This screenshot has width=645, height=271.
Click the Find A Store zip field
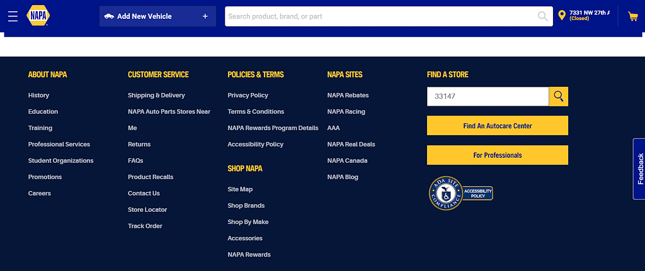point(488,96)
